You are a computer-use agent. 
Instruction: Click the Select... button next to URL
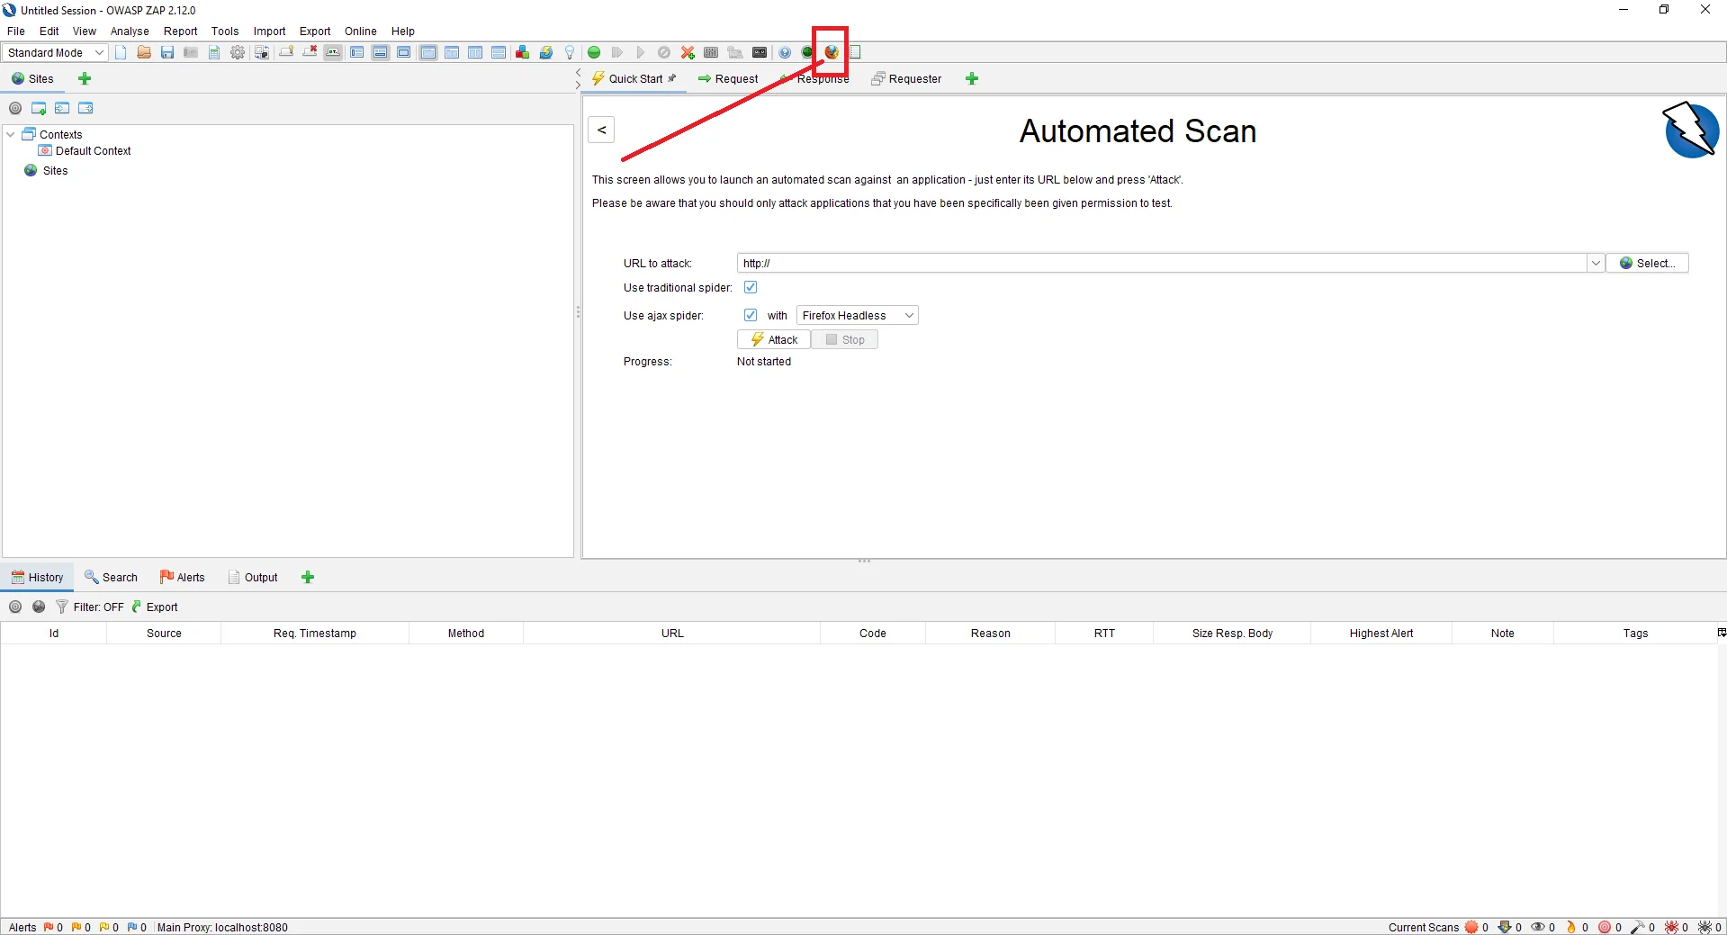[x=1647, y=263]
